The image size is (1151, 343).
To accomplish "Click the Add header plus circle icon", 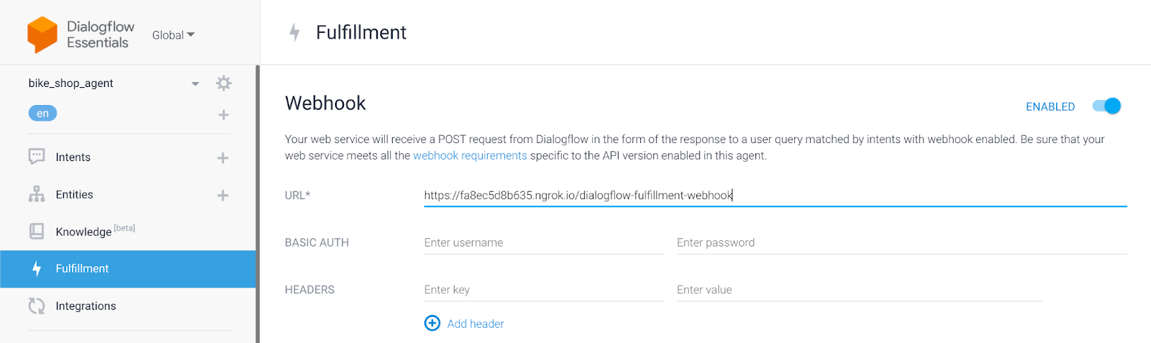I will point(432,324).
